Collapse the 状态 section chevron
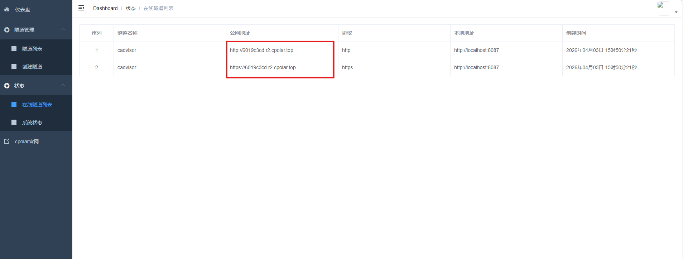Screen dimensions: 683x259 (x=63, y=85)
